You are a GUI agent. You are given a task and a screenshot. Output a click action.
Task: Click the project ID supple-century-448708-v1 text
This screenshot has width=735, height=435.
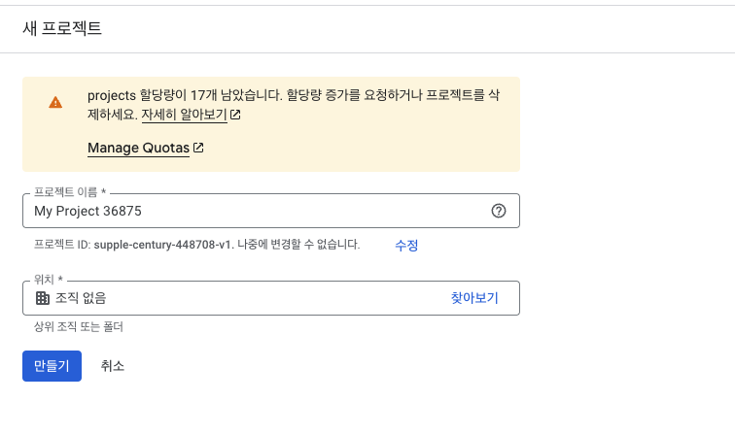point(163,245)
